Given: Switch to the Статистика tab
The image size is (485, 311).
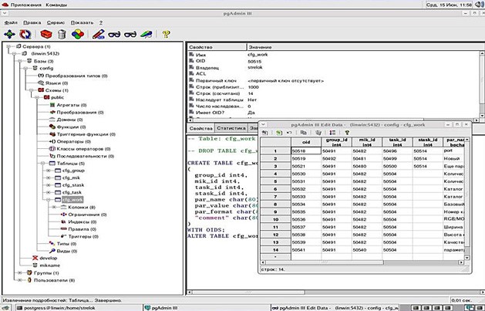Looking at the screenshot, I should click(231, 128).
